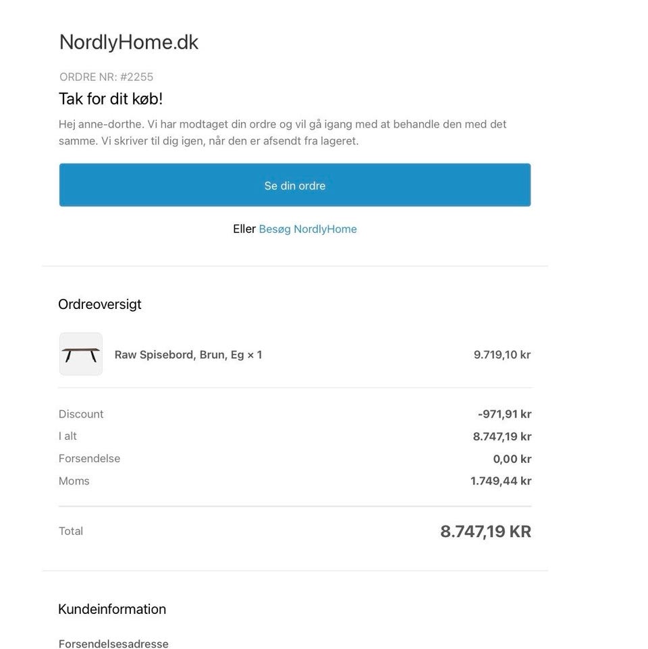Click the Se din ordre button
The image size is (648, 649).
(295, 186)
